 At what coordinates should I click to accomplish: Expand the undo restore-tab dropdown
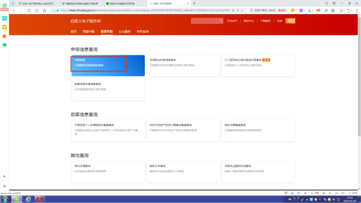coord(352,11)
